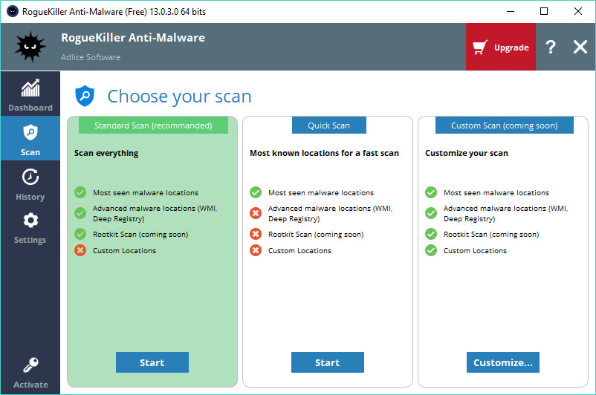Start the Quick Scan
The image size is (596, 395).
tap(327, 362)
